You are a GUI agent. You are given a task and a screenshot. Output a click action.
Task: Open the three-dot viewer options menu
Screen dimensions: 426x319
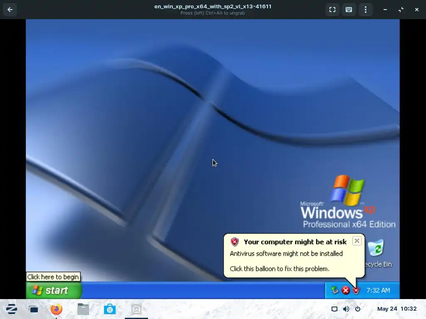click(366, 10)
